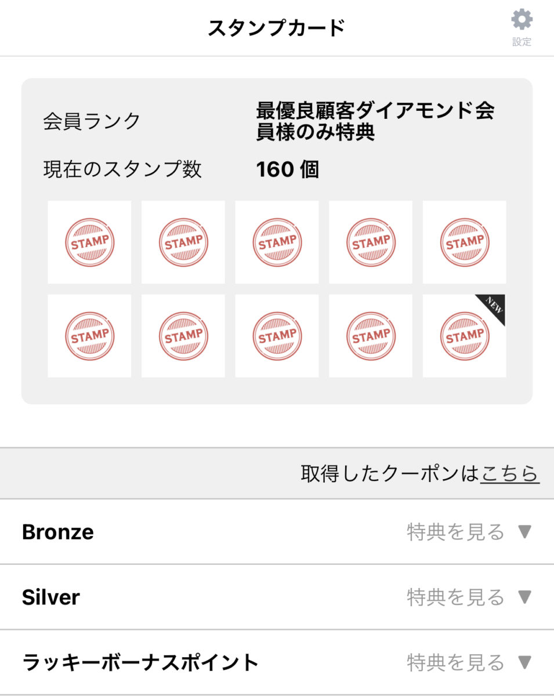Tap the 160 個 current stamp count
This screenshot has height=696, width=554.
coord(287,169)
